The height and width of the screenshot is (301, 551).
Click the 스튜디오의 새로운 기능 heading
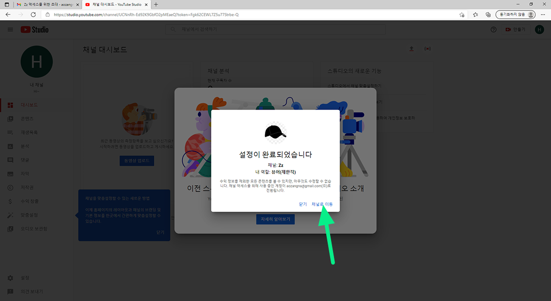tap(354, 71)
